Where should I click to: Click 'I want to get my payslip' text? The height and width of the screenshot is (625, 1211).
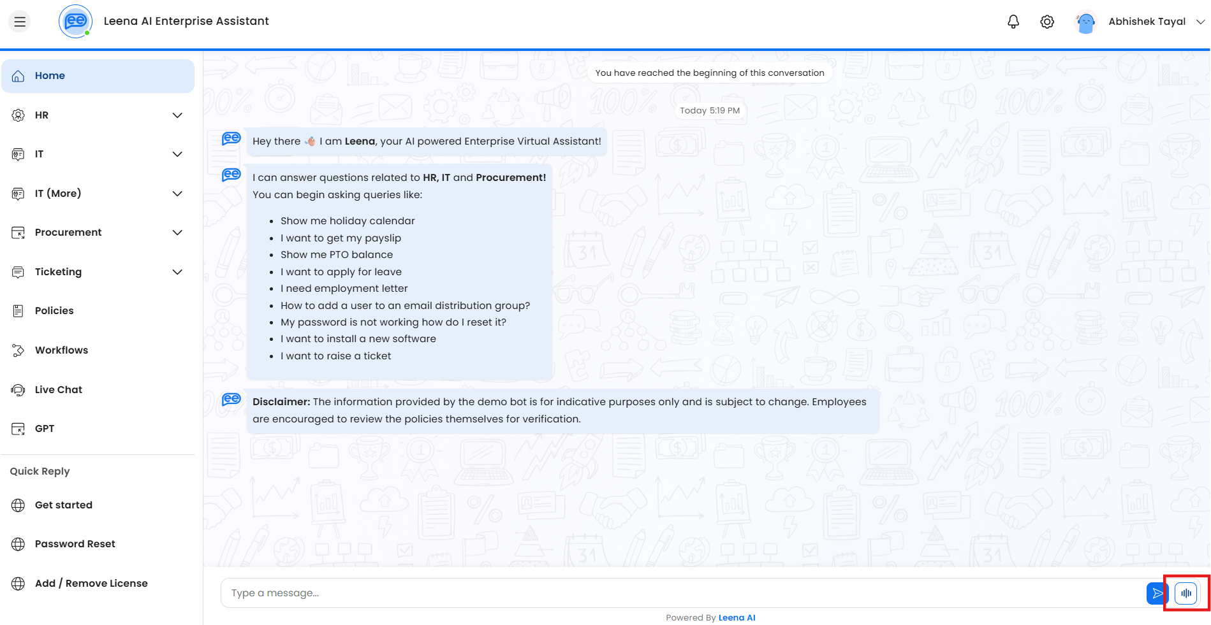[341, 238]
